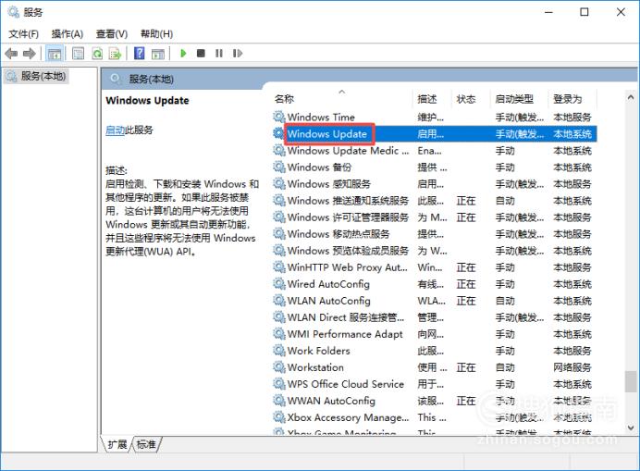
Task: Click gear icon beside Workstation
Action: (279, 367)
